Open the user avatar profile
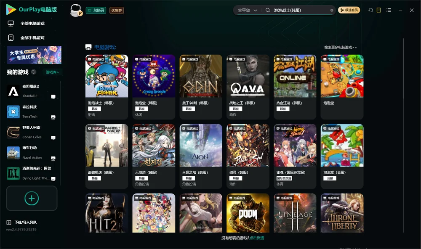This screenshot has width=421, height=249. coord(76,10)
